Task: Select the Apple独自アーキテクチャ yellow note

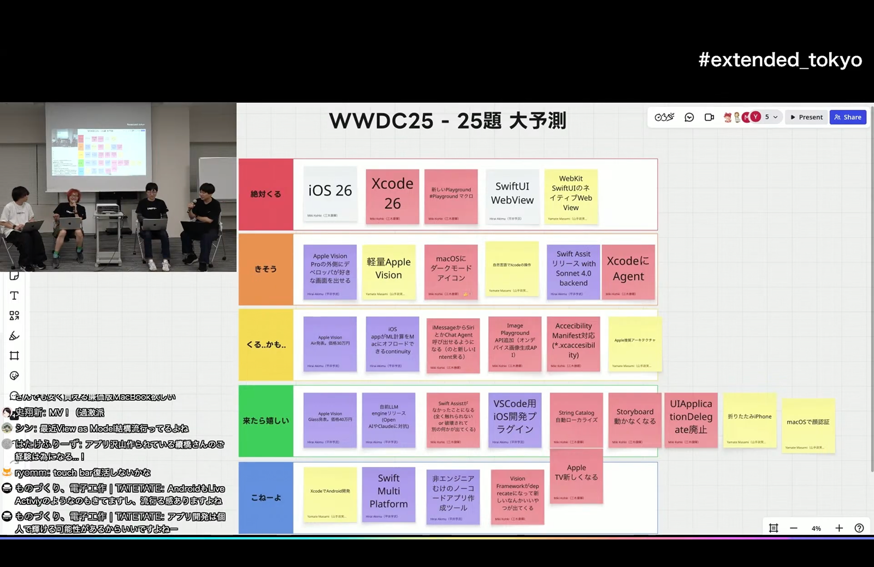Action: click(635, 344)
